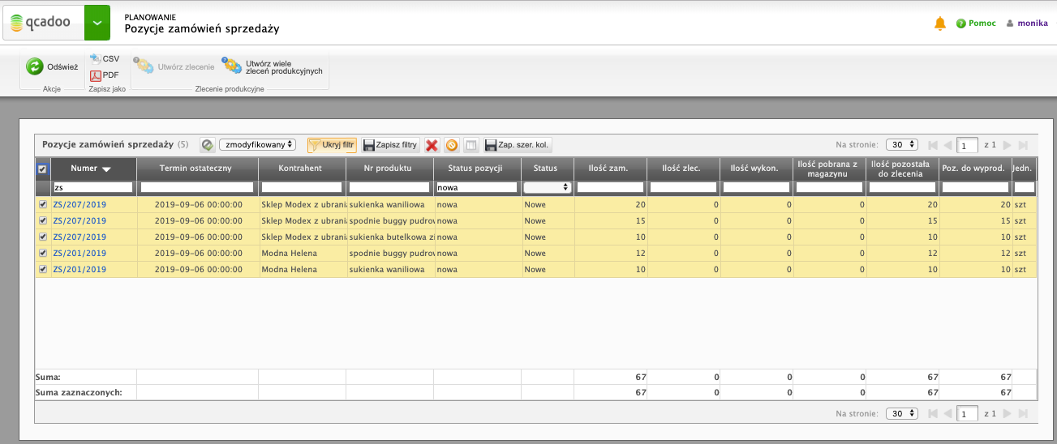The width and height of the screenshot is (1057, 444).
Task: Uncheck ZS/207/2019 sukienka waniliowa row
Action: click(x=43, y=205)
